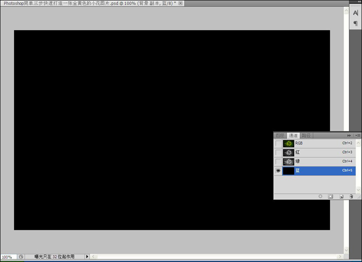The image size is (362, 262).
Task: Select 蓝 channel row
Action: click(315, 171)
